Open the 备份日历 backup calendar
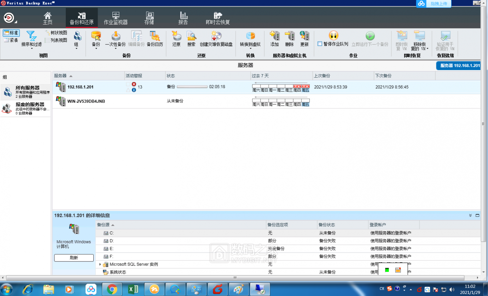 (x=155, y=39)
